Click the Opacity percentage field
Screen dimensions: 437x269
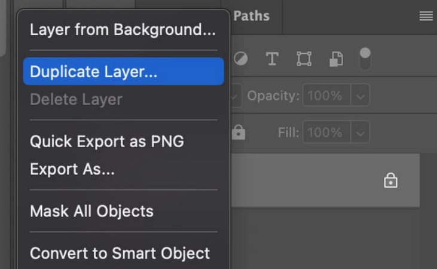pos(326,96)
